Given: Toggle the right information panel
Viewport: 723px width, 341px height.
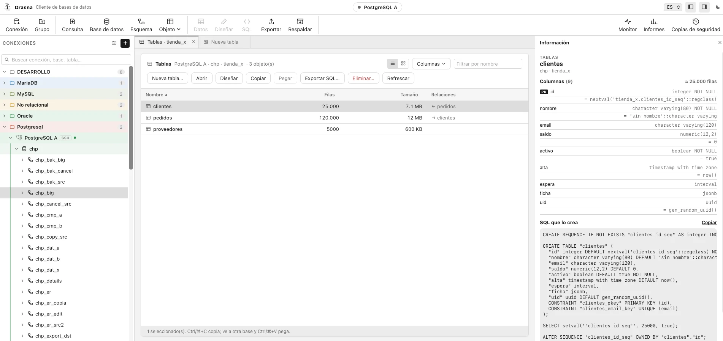Looking at the screenshot, I should click(x=704, y=7).
